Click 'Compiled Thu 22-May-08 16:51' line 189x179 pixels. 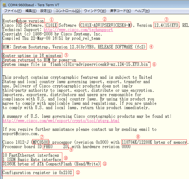[x=51, y=38]
